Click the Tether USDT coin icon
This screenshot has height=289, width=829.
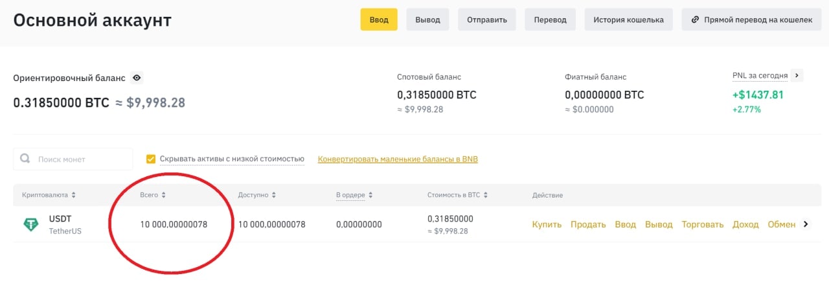[x=31, y=224]
